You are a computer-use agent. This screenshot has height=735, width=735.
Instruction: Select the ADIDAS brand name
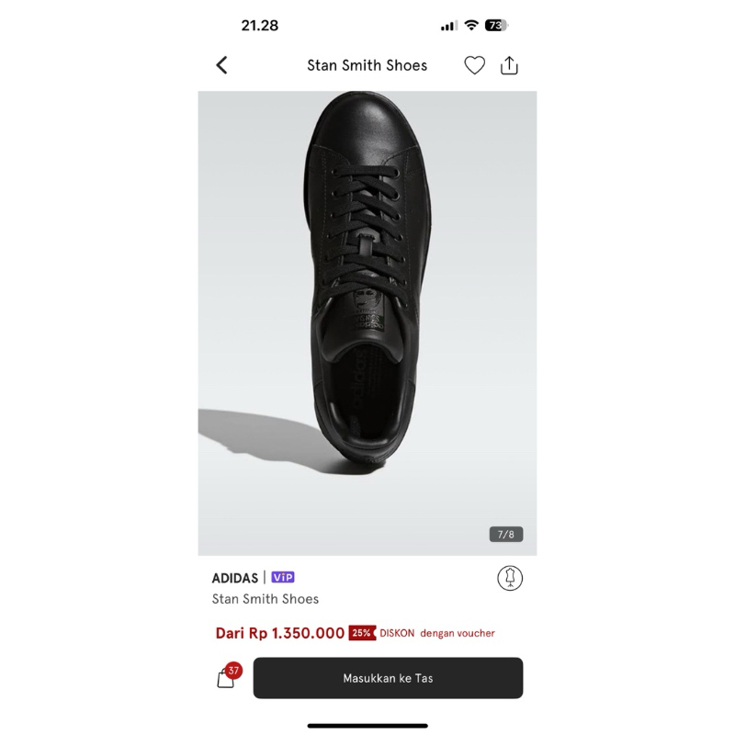click(x=232, y=579)
